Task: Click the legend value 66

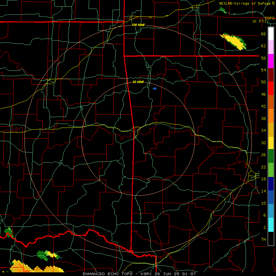Action: [263, 34]
